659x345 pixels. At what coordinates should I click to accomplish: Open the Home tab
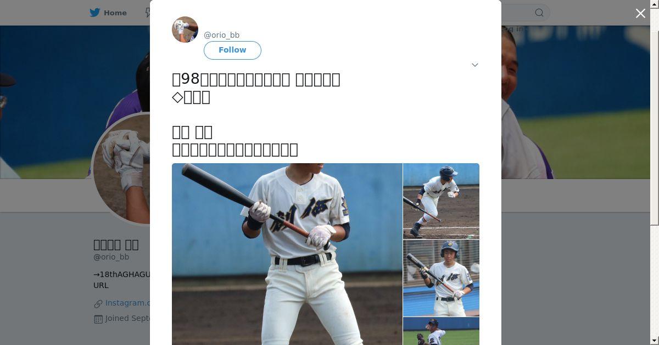click(x=109, y=13)
